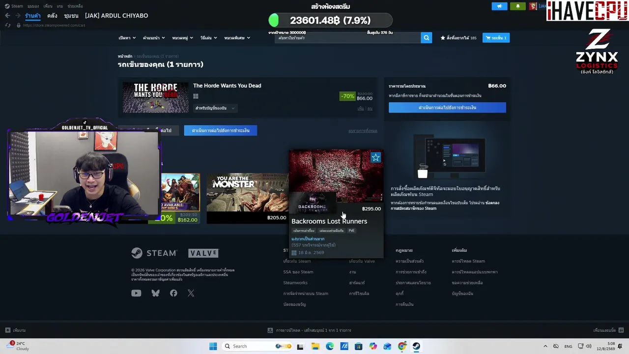Viewport: 629px width, 354px height.
Task: Open the You Are The Monster game card
Action: [247, 198]
